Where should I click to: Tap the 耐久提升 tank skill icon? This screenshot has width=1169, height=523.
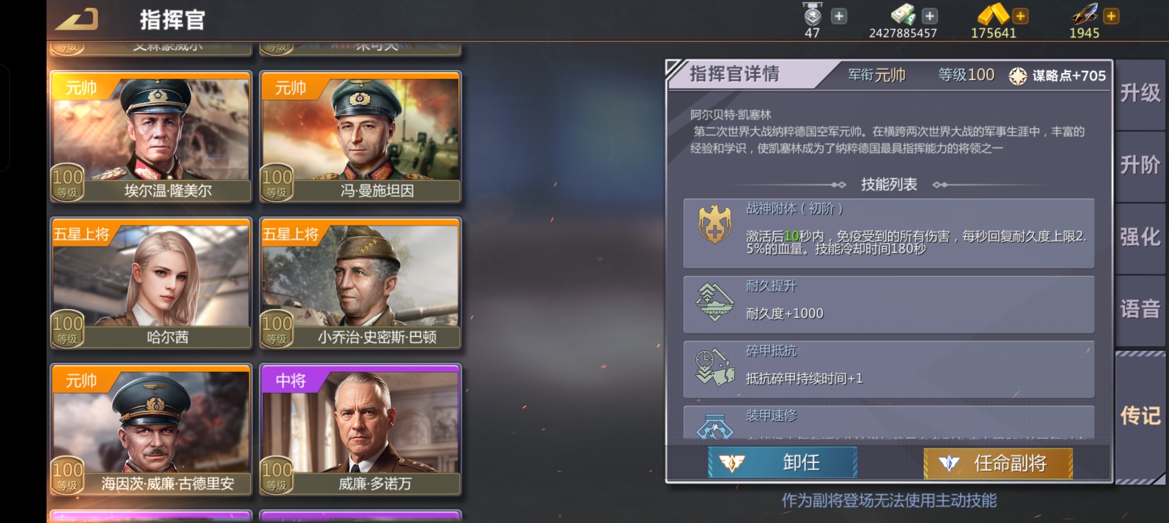715,302
